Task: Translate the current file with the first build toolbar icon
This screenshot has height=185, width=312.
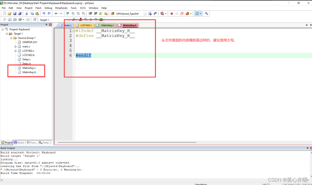Action: pyautogui.click(x=4, y=19)
